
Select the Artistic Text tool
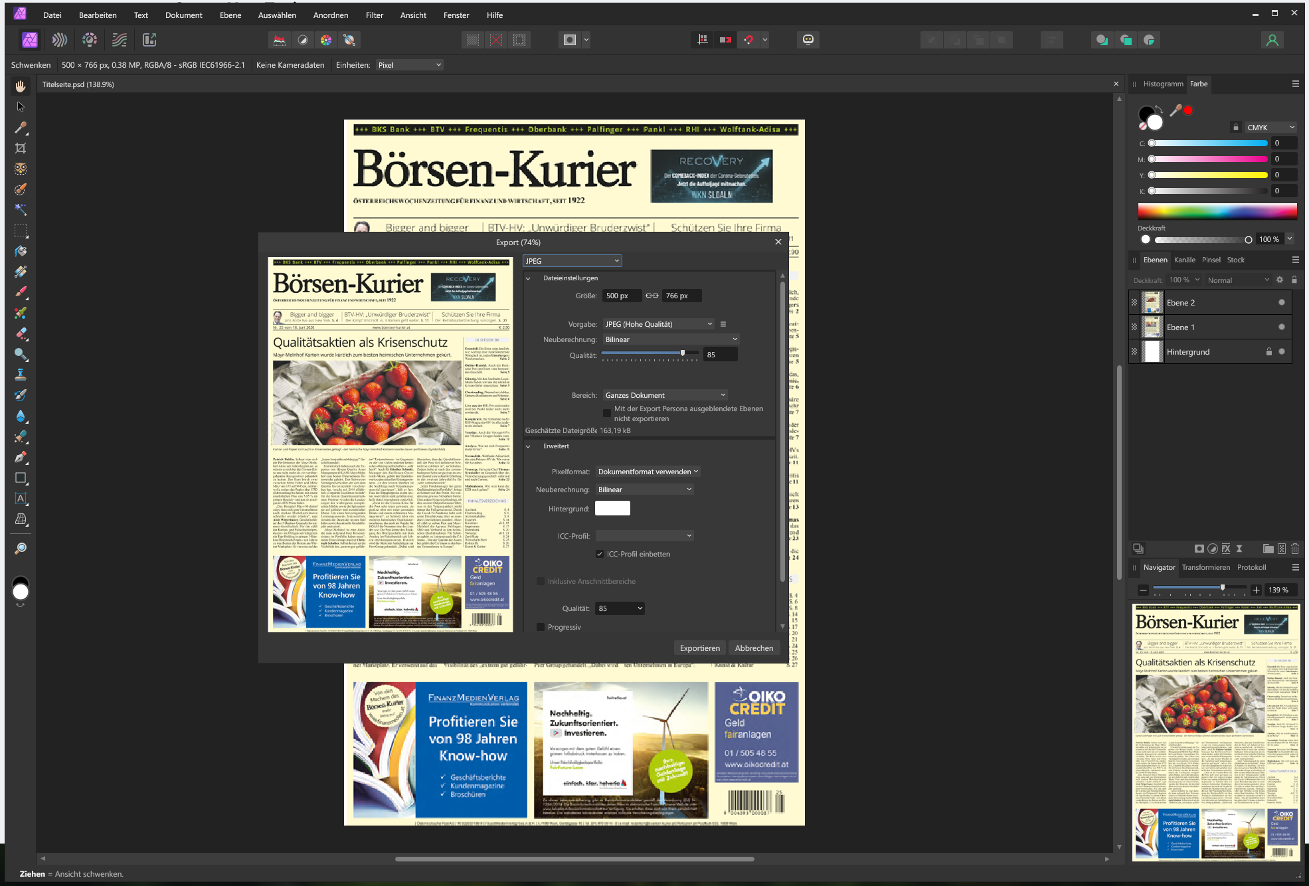click(21, 498)
